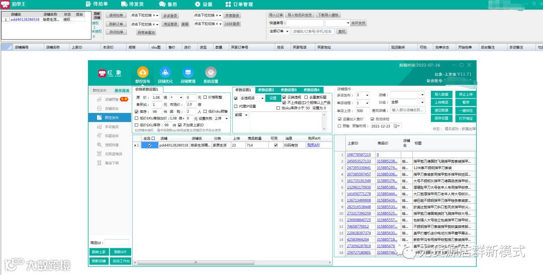
Task: Toggle the 低价sku预售 checkbox
Action: [x=205, y=111]
